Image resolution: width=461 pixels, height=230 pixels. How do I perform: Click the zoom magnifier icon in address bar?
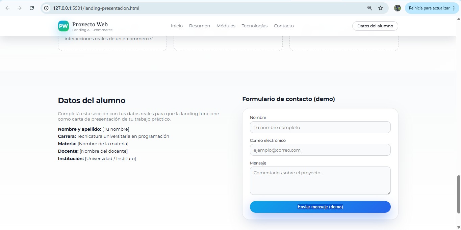coord(369,8)
